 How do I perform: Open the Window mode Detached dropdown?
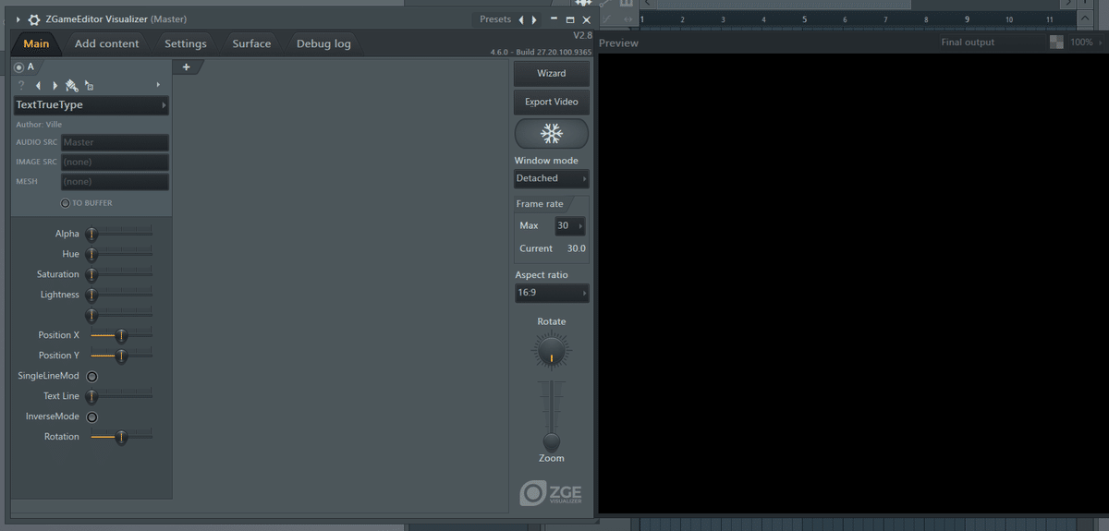[x=552, y=178]
